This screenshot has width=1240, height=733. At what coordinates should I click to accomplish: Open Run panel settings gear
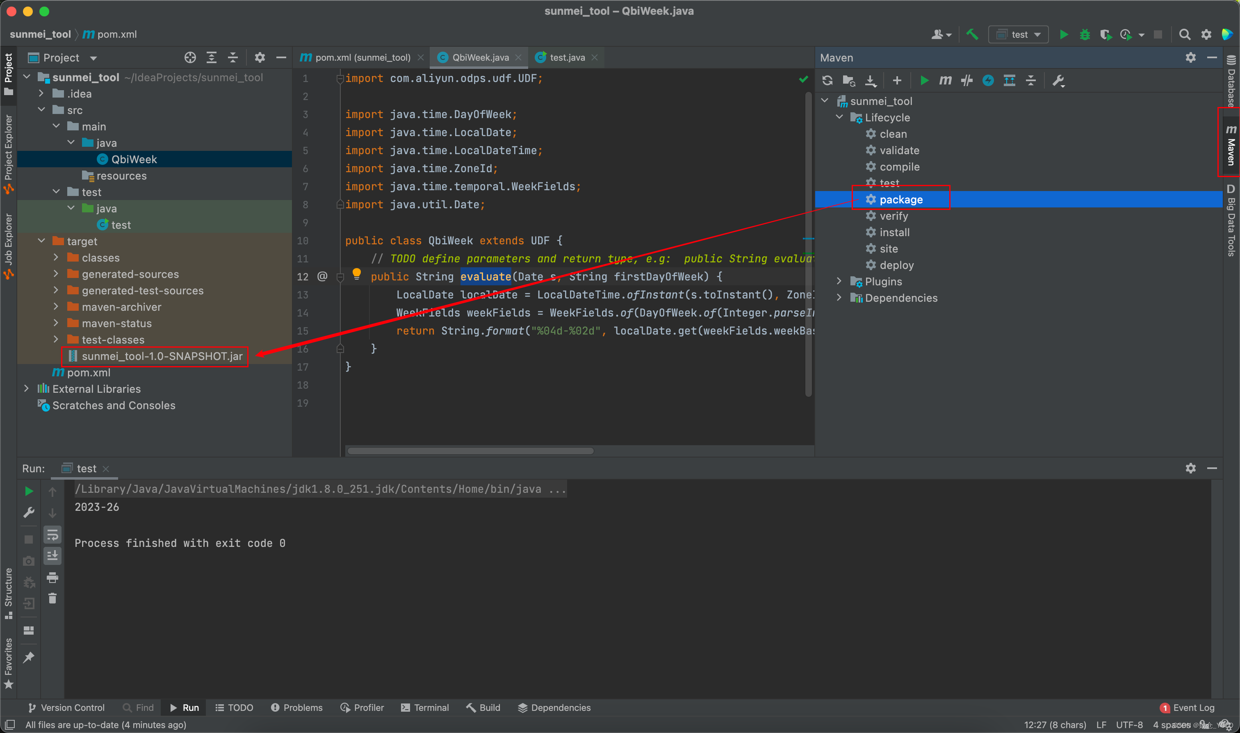[x=1191, y=468]
